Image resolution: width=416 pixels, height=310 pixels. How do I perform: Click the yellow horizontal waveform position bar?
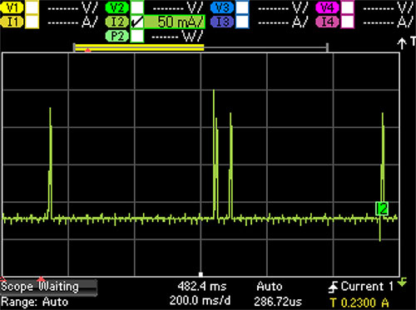click(140, 47)
